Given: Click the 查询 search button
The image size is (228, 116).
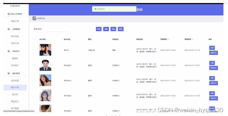Looking at the screenshot, I should pyautogui.click(x=99, y=29).
